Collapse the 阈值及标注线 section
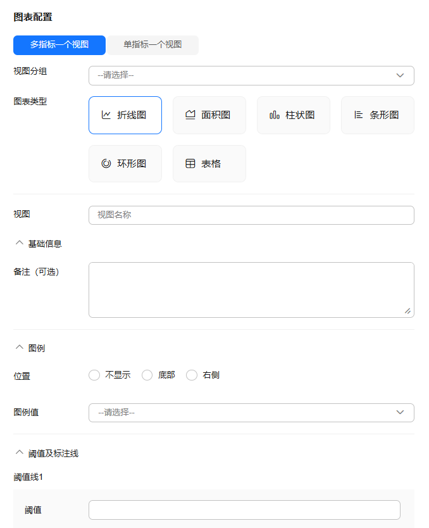Viewport: 429px width, 528px height. (19, 453)
